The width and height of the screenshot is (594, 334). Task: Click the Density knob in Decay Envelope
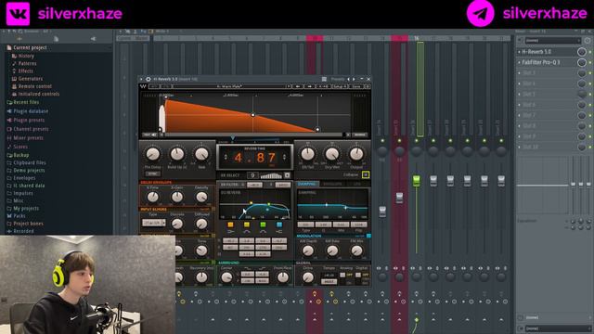pos(201,197)
